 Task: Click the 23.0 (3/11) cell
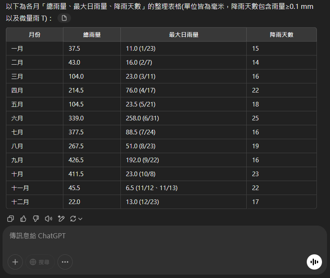184,76
